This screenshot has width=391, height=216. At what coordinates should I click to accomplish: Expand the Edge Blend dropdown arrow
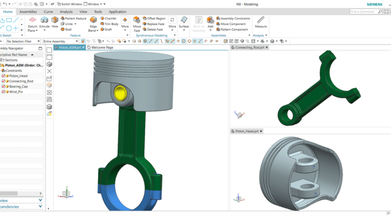(x=97, y=31)
